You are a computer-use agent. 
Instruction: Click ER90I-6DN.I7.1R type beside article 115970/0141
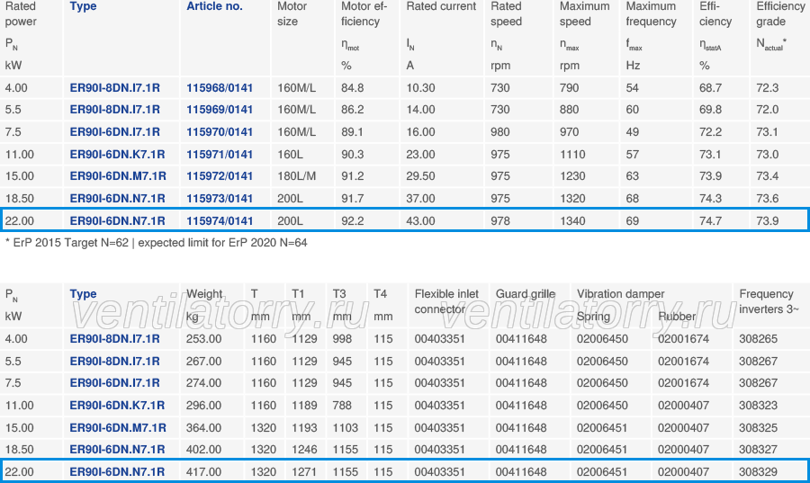click(114, 132)
